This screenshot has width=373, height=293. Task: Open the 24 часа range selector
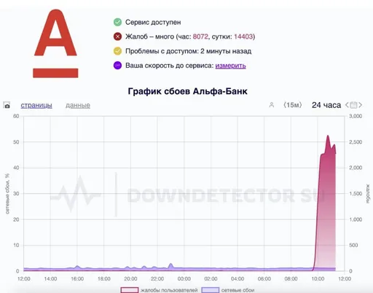[326, 105]
